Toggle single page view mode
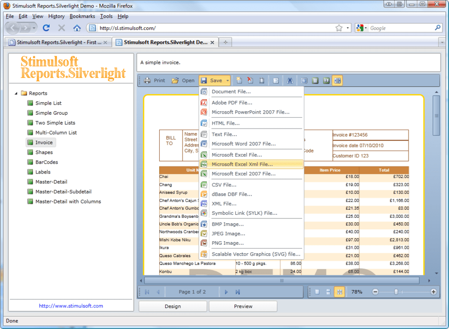449x329 pixels. (x=317, y=292)
